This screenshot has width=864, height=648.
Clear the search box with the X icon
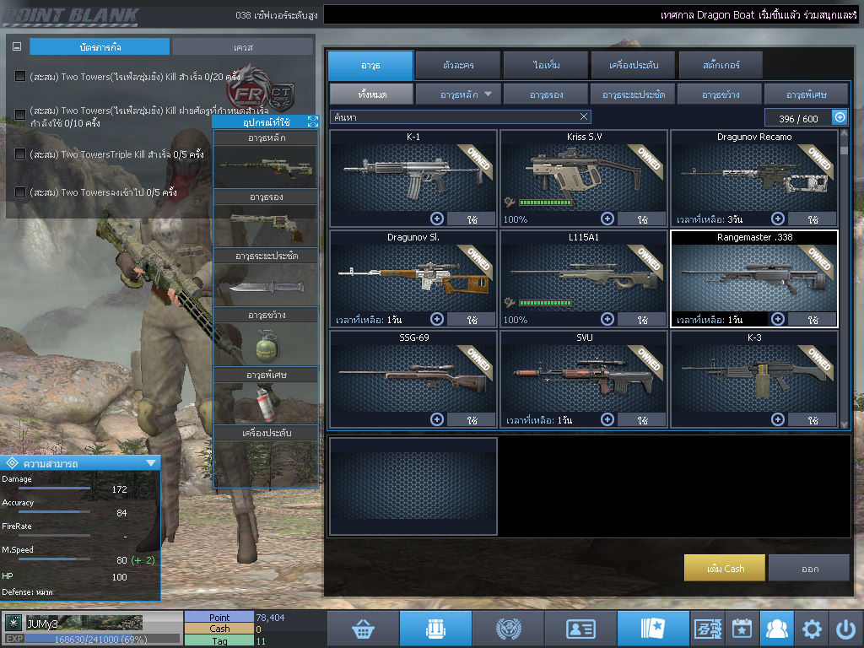584,116
